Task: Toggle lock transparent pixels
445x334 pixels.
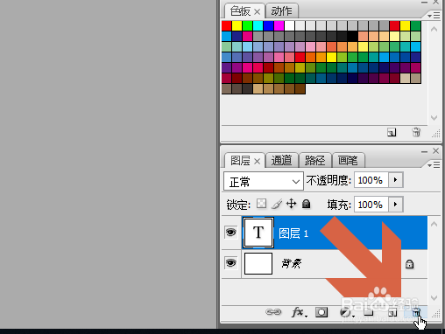Action: [261, 204]
